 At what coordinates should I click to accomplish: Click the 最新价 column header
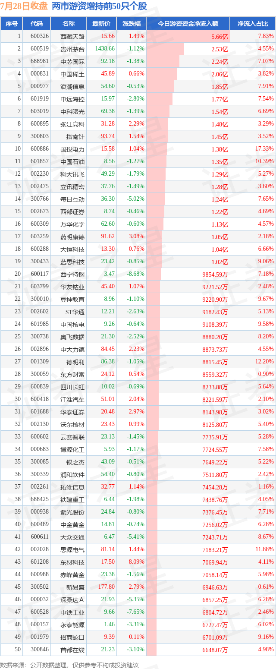(101, 24)
